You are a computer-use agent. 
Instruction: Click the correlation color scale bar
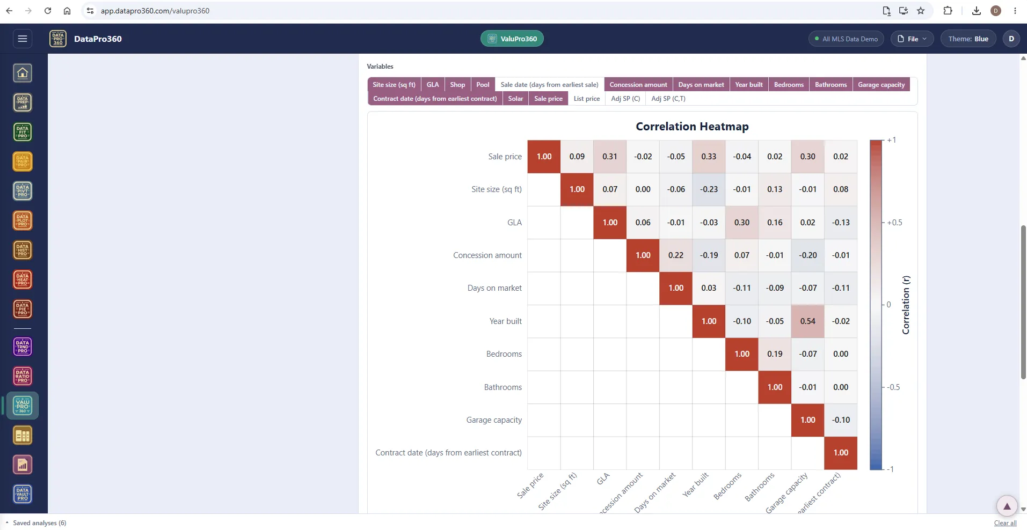point(876,305)
